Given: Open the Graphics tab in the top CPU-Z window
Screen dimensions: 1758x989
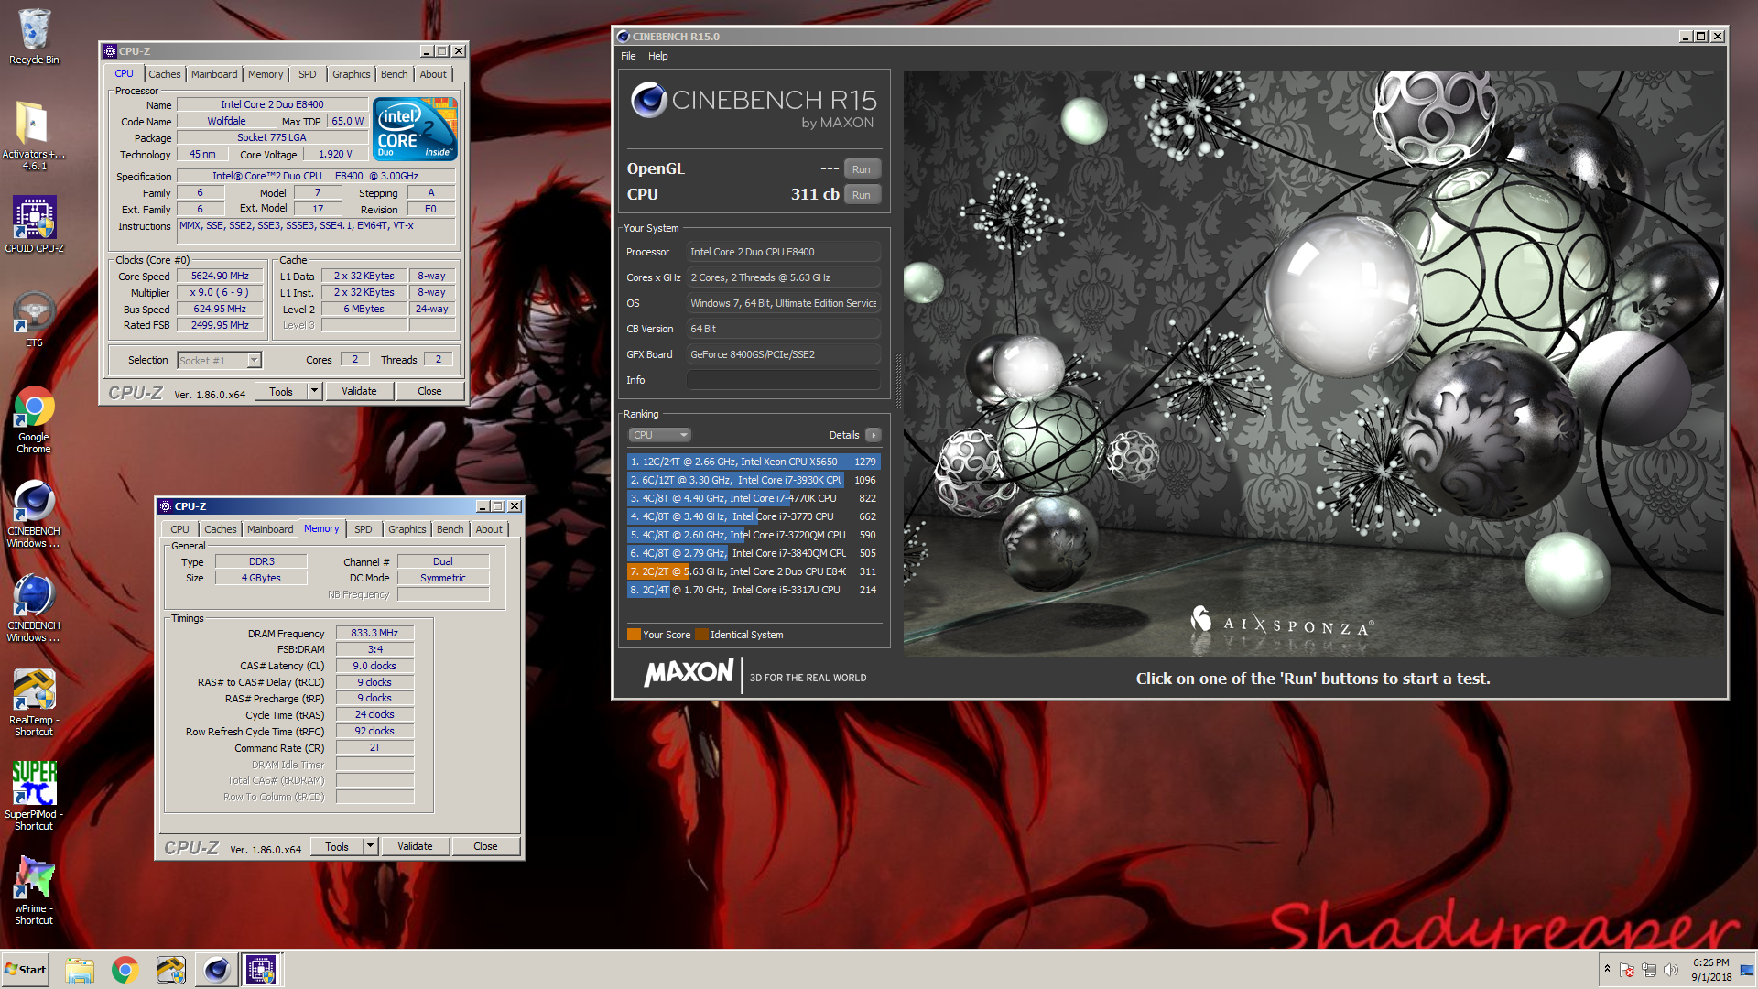Looking at the screenshot, I should click(x=352, y=74).
